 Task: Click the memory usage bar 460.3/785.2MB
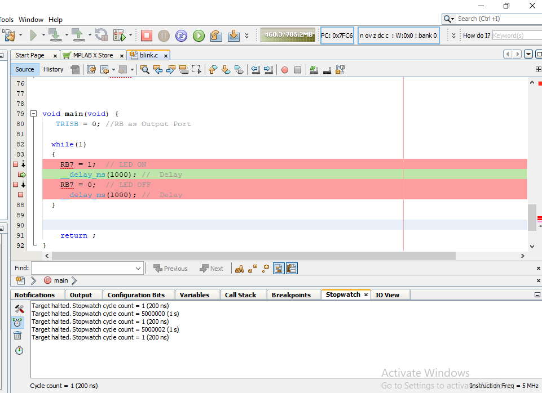pyautogui.click(x=288, y=35)
